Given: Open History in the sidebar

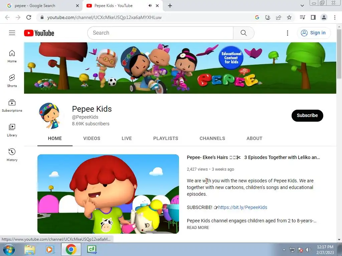Looking at the screenshot, I should 12,155.
